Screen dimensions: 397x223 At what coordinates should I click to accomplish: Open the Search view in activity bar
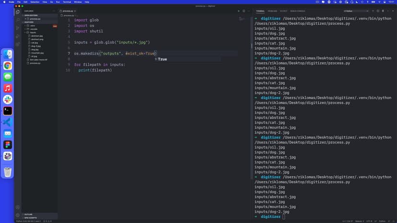(18, 20)
